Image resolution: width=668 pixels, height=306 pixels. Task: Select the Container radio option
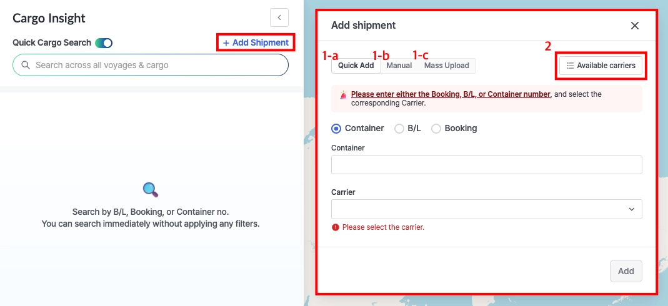point(336,128)
